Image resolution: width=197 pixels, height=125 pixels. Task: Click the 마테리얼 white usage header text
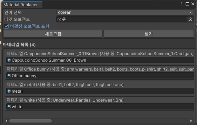[x=65, y=100]
